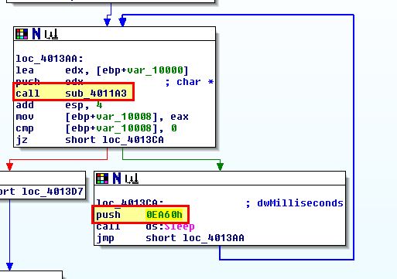Click the graph icon in loc_4013AA node header
This screenshot has width=397, height=279.
coord(51,34)
